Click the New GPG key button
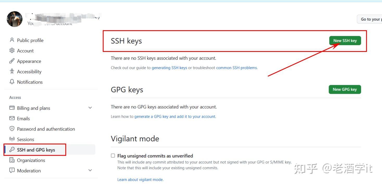The width and height of the screenshot is (382, 184). pos(345,89)
